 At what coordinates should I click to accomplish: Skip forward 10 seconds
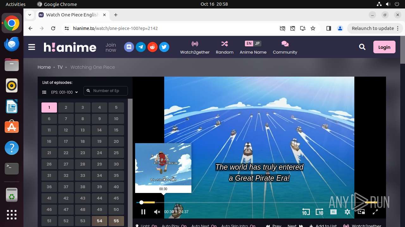tap(320, 212)
